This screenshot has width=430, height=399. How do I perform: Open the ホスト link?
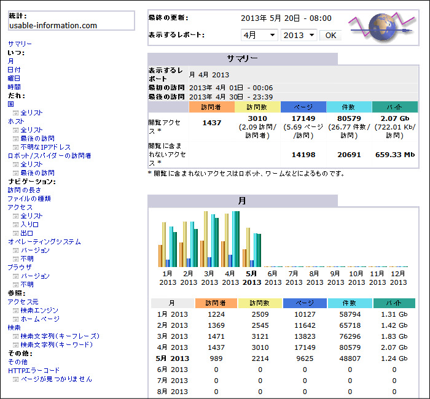coord(16,121)
